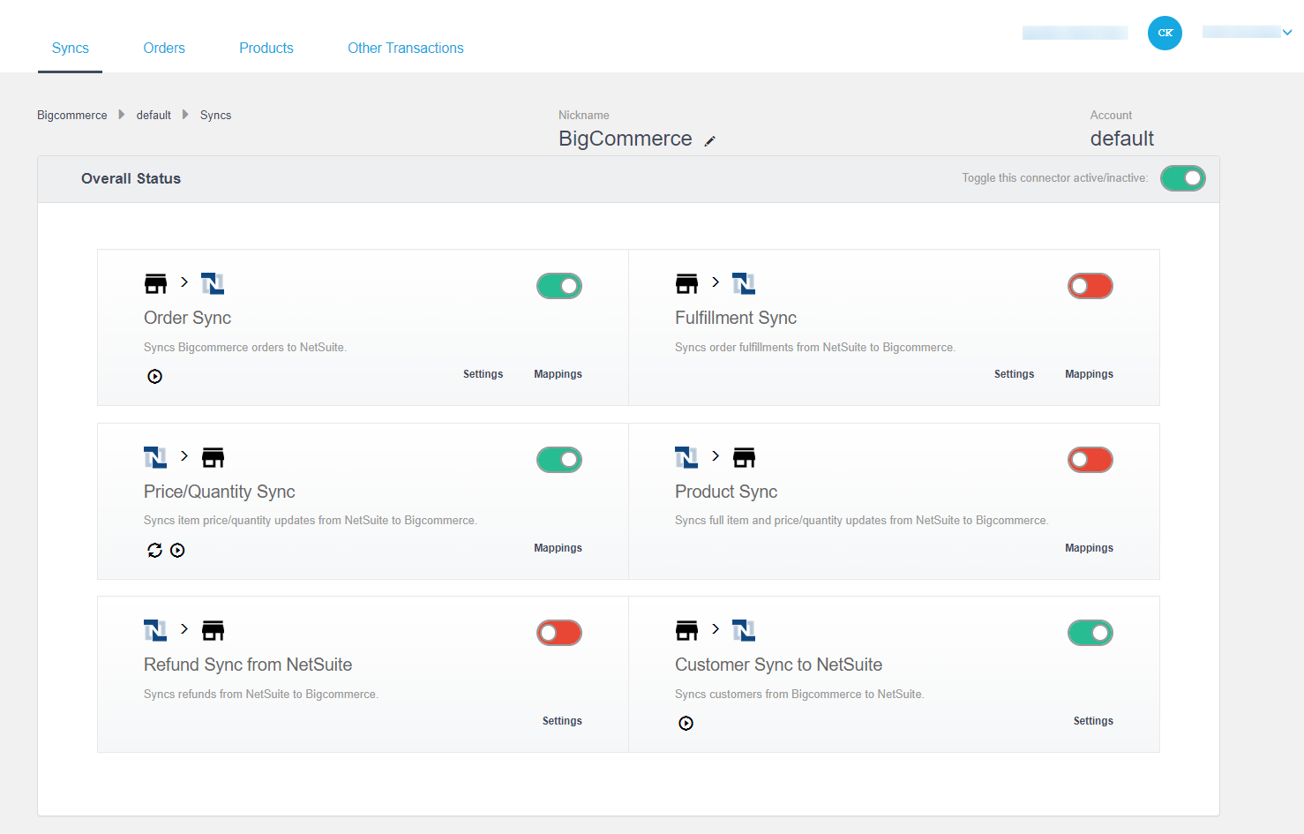Click the Product Sync title
1304x834 pixels.
(x=726, y=492)
